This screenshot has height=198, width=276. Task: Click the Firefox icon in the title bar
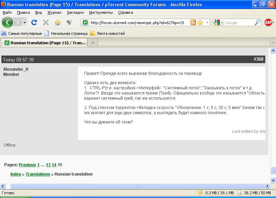coord(3,4)
